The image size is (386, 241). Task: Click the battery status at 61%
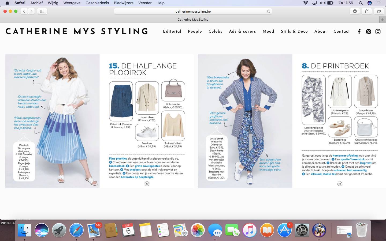click(327, 3)
